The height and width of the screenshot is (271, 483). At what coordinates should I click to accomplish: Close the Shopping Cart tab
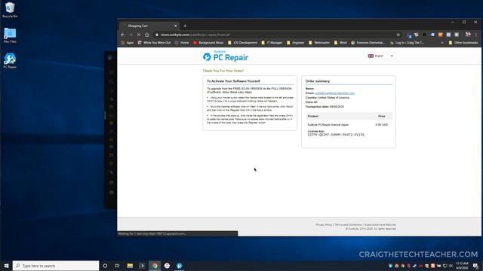click(x=176, y=26)
